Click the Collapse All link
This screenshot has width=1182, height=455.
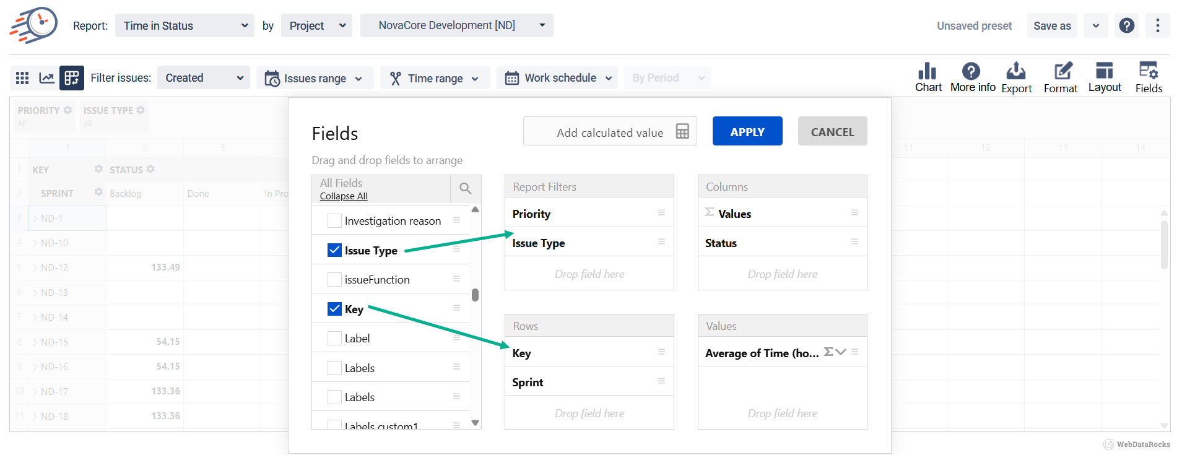(344, 196)
